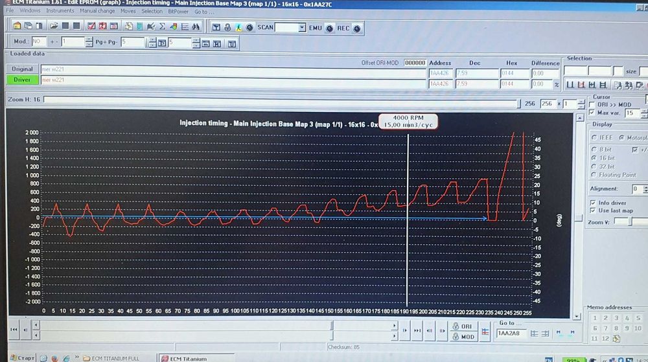This screenshot has width=648, height=362.
Task: Click the REC round record button
Action: [357, 28]
